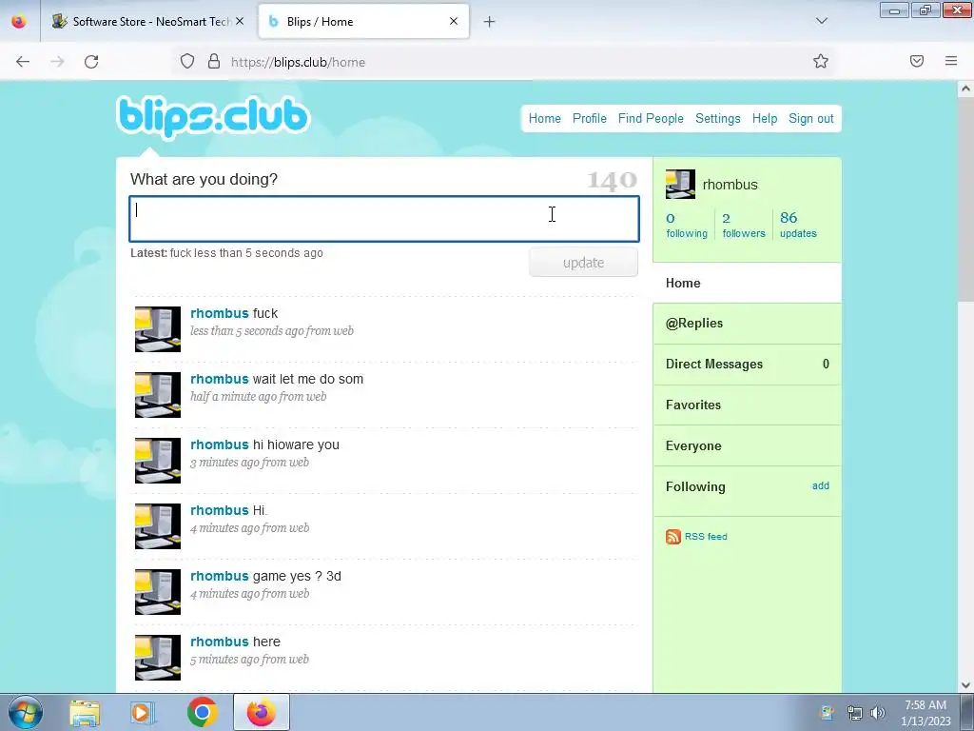Click '5 minutes ago' timestamp
This screenshot has height=731, width=974.
tap(224, 660)
